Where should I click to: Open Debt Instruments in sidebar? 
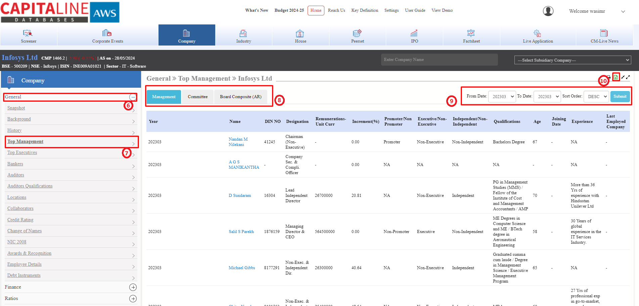[x=24, y=276]
